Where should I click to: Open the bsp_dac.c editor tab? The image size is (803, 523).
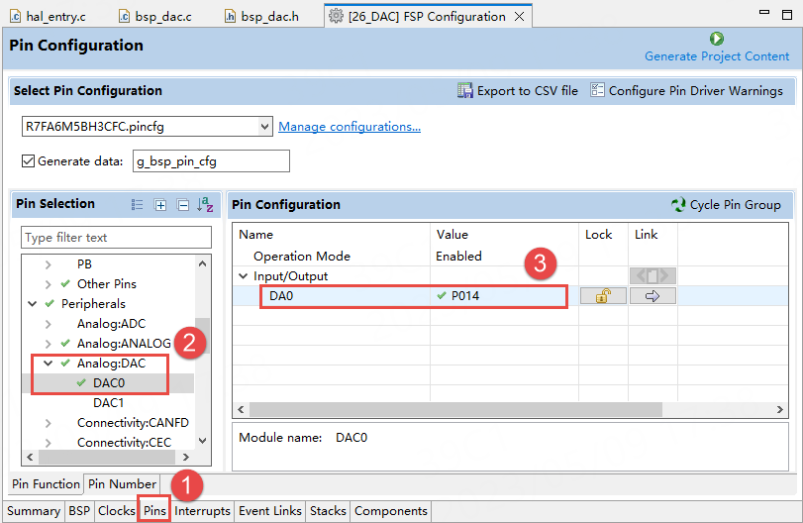161,16
